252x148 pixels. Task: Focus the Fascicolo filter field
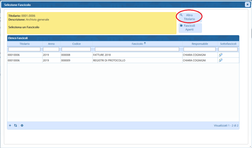coord(137,49)
